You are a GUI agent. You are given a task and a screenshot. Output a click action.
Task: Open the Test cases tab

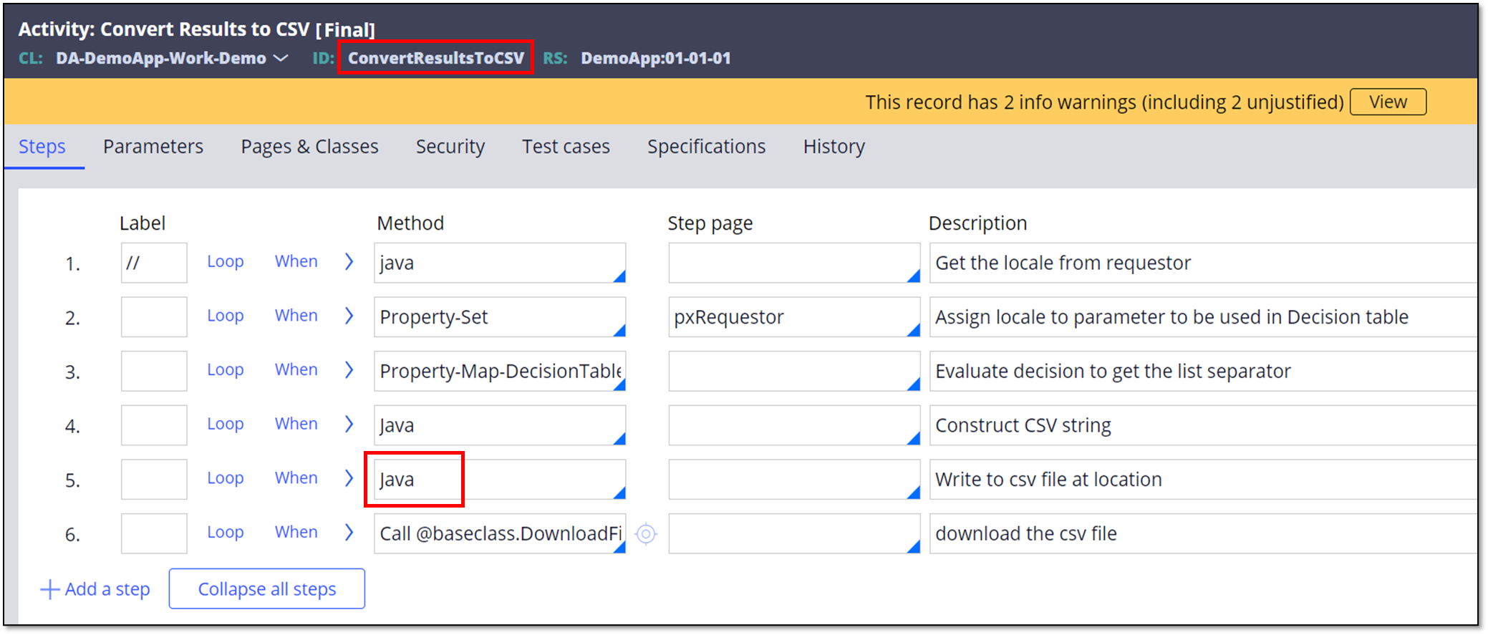click(566, 146)
